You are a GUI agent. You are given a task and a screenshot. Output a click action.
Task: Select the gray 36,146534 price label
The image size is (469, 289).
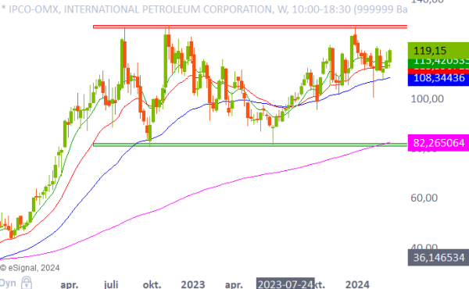[439, 258]
